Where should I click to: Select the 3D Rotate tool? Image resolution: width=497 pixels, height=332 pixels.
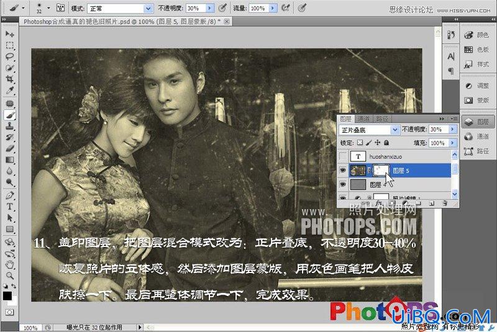tap(10, 242)
